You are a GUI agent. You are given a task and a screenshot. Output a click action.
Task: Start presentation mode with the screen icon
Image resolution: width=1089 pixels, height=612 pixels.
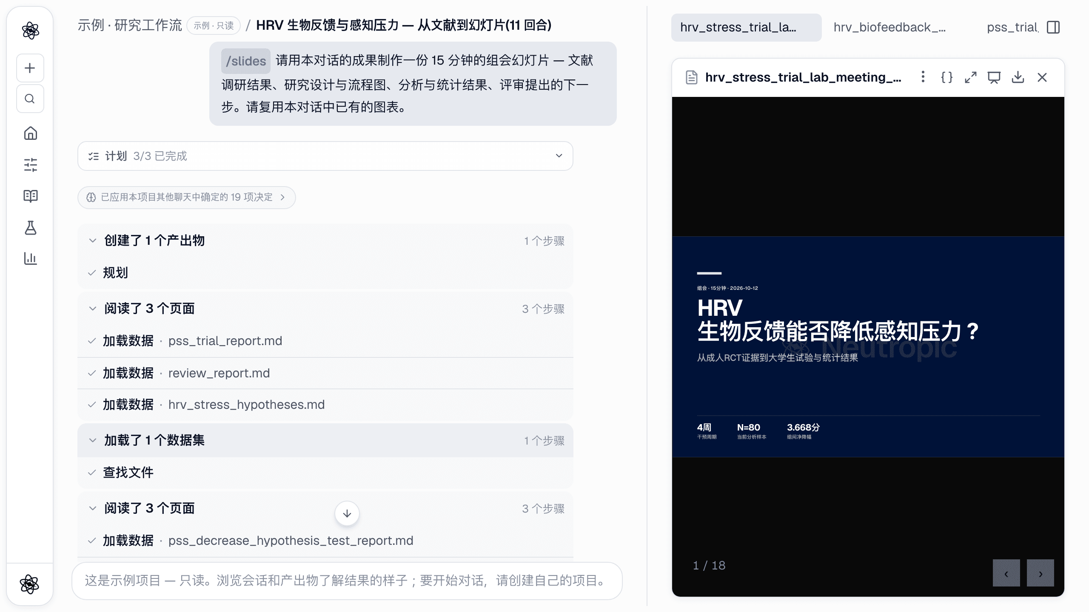click(994, 77)
